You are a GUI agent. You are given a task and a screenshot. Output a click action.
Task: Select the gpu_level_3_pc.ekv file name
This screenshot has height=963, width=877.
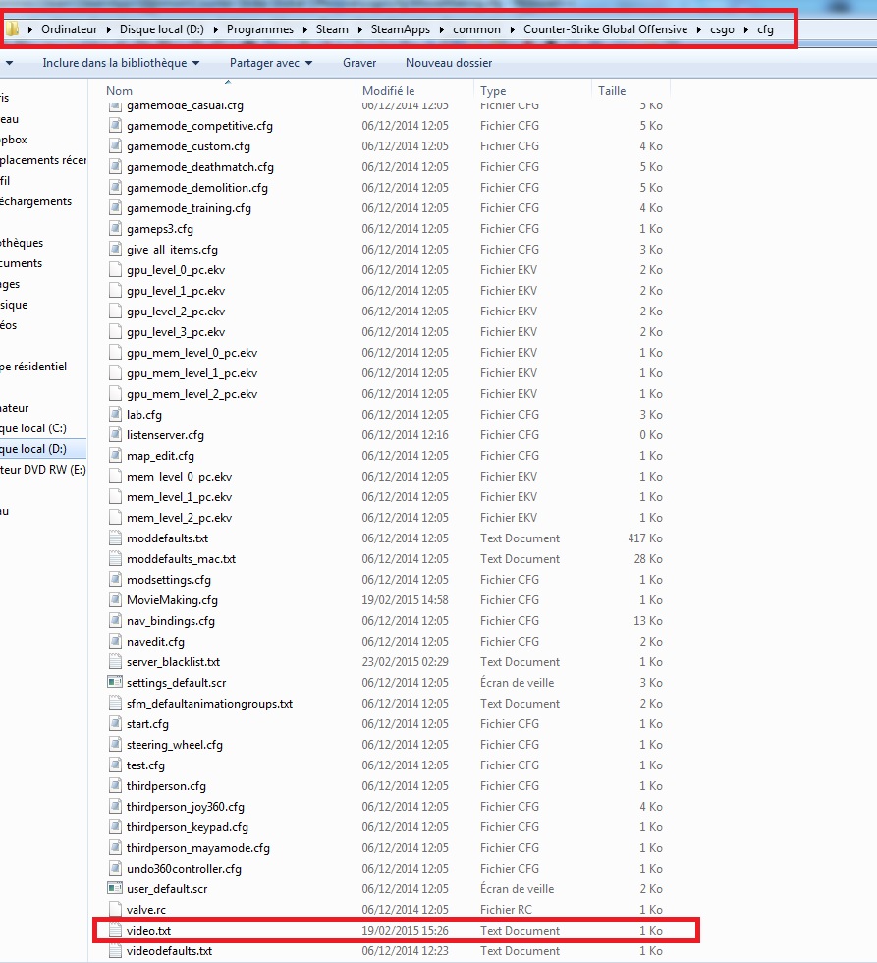pos(176,332)
